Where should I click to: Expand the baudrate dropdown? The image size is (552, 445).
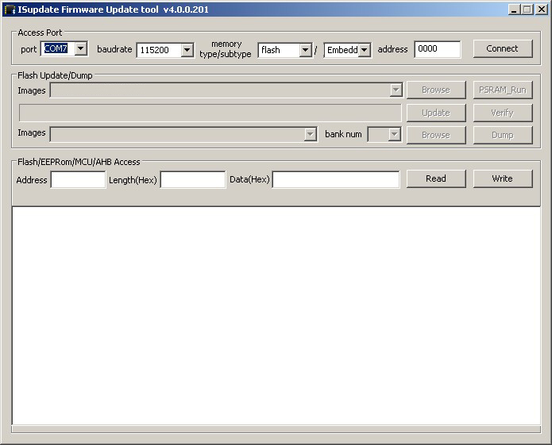click(187, 50)
